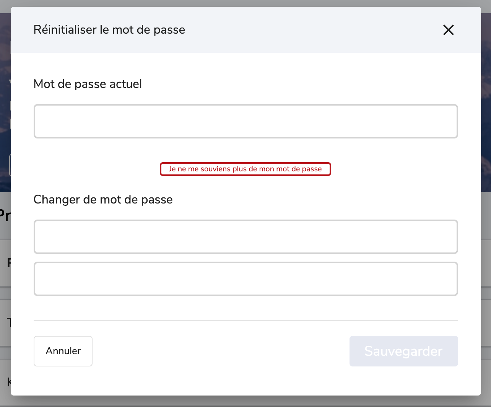Click the dialog title 'Réinitialiser le mot de passe'

pos(109,29)
